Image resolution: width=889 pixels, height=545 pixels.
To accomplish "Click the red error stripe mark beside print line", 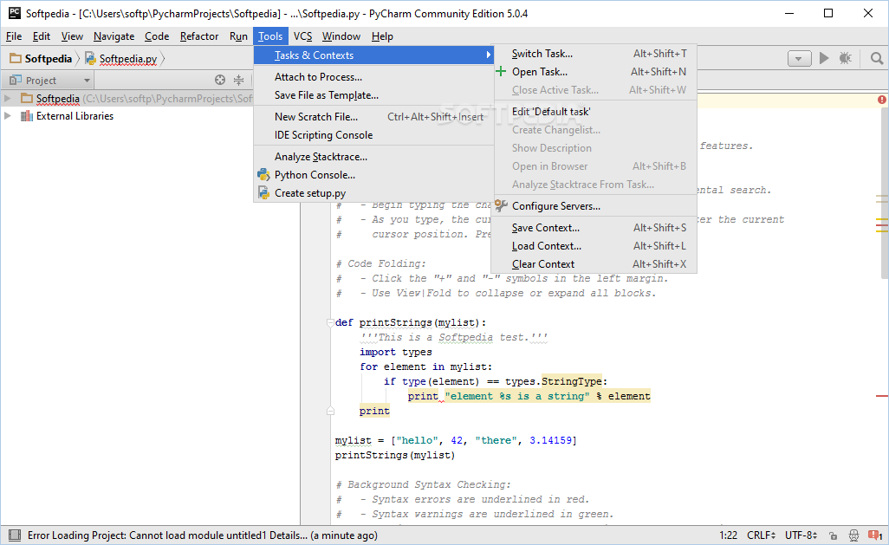I will click(x=881, y=396).
